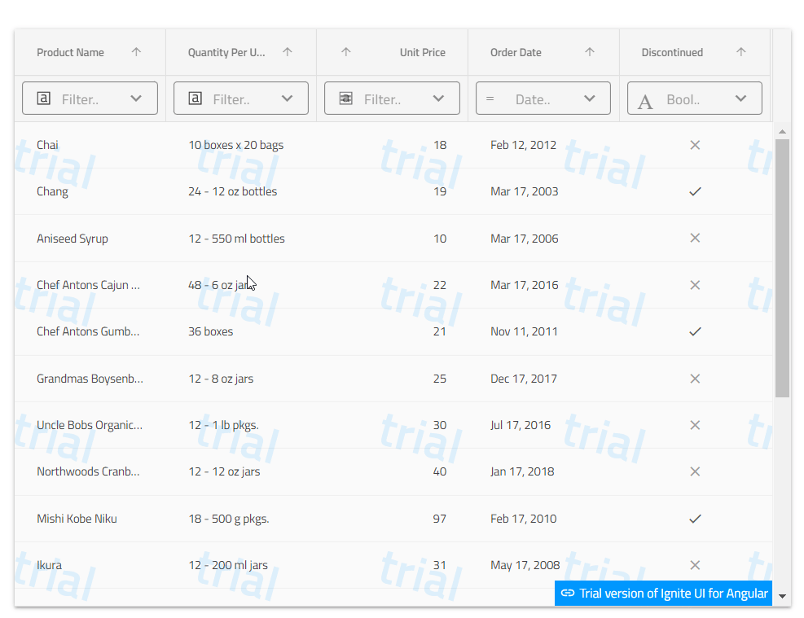Click sort arrow beside Quantity Per Unit header

pyautogui.click(x=288, y=52)
